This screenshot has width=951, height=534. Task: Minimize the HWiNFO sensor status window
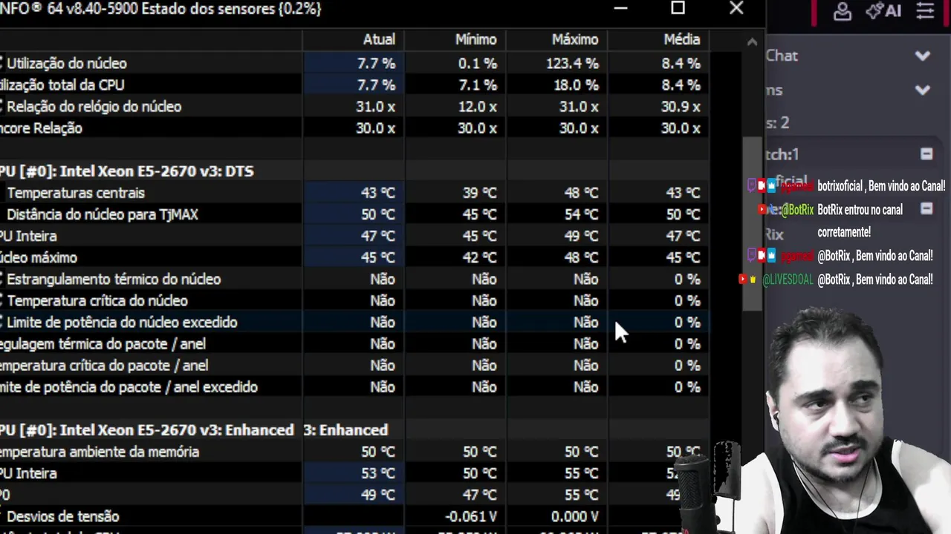(x=620, y=9)
